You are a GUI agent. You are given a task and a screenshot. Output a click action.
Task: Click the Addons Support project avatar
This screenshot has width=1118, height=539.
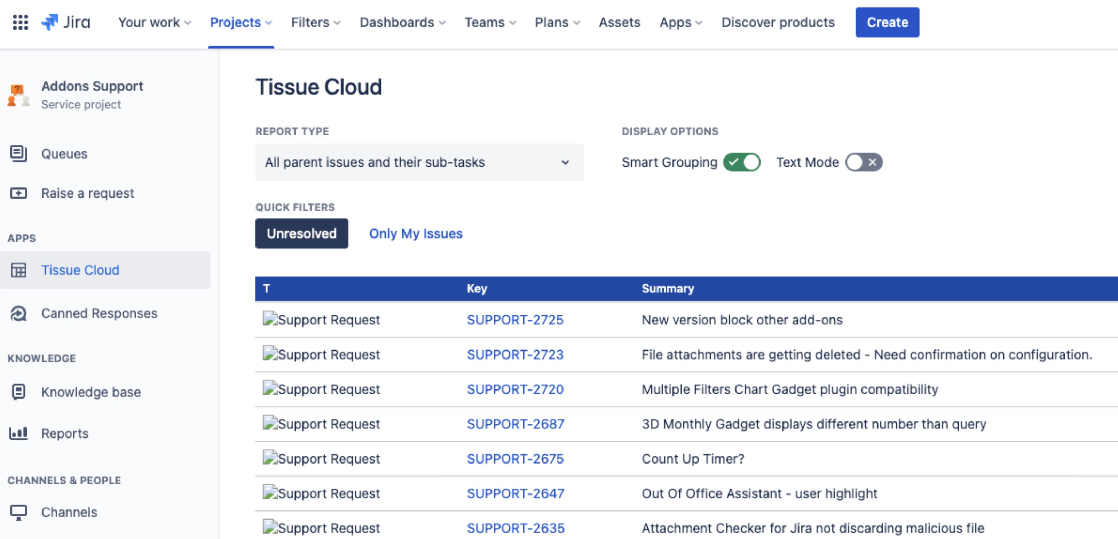click(x=18, y=95)
